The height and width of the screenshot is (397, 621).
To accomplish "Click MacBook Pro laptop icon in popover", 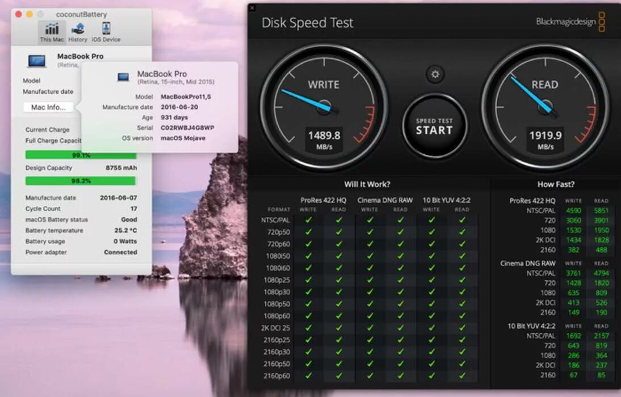I will tap(123, 77).
